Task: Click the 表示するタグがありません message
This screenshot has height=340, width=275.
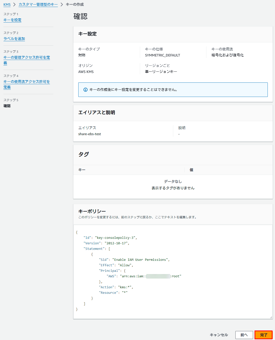Action: [173, 188]
